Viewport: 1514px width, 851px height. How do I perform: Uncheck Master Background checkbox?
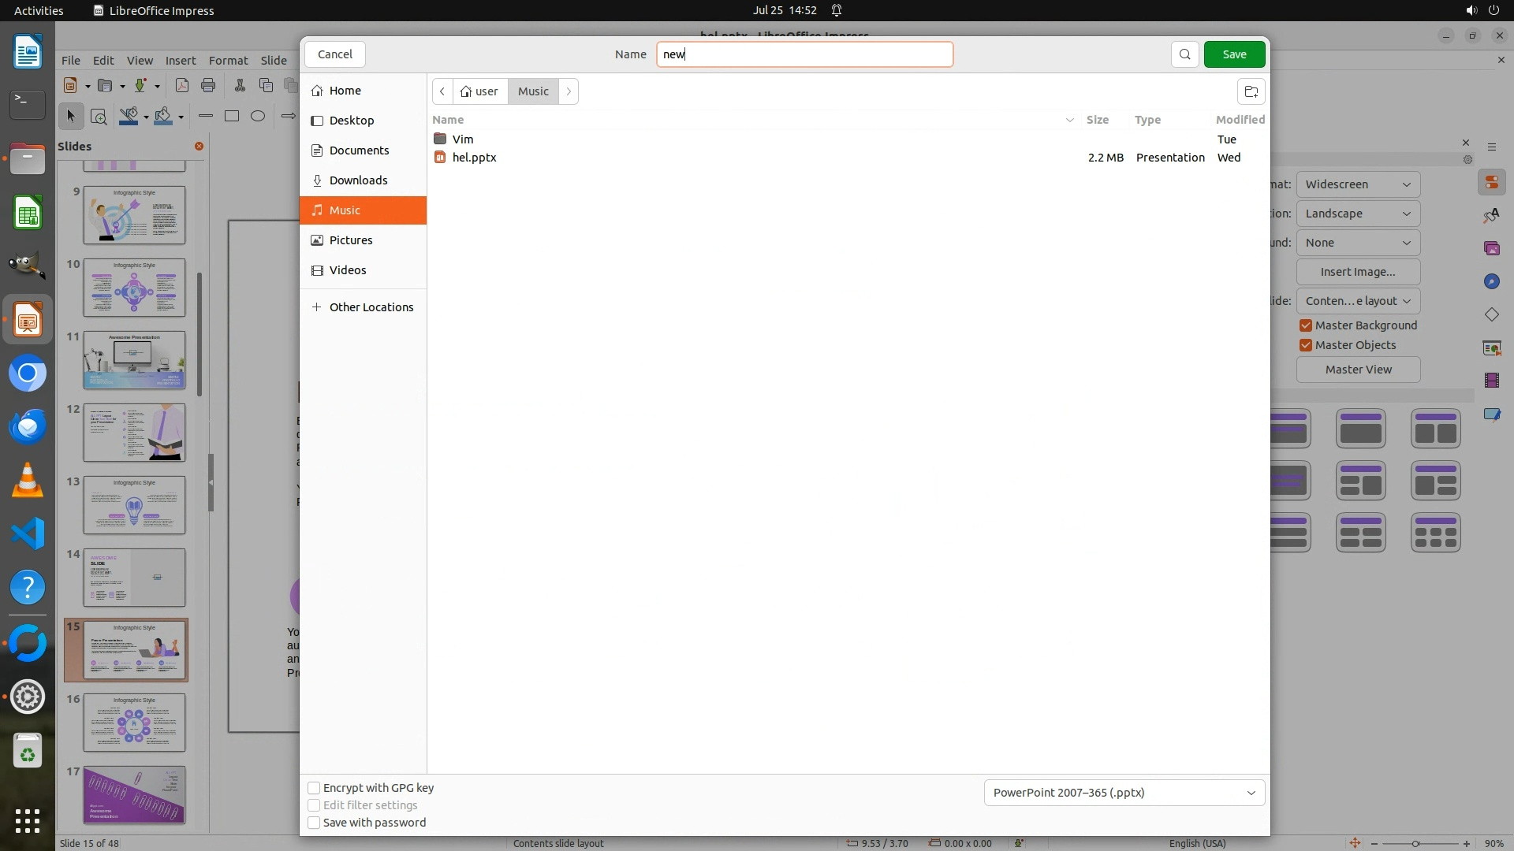[x=1306, y=325]
